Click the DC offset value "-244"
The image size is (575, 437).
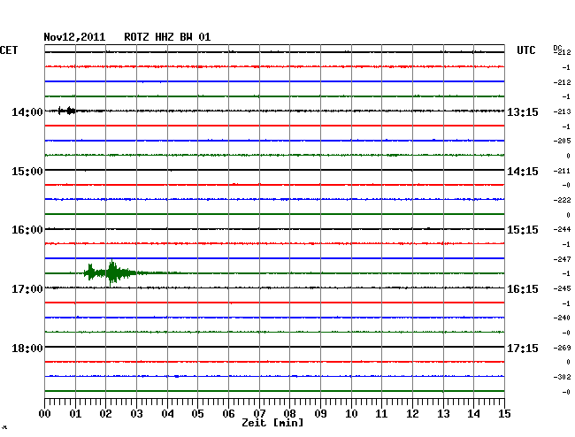(562, 229)
